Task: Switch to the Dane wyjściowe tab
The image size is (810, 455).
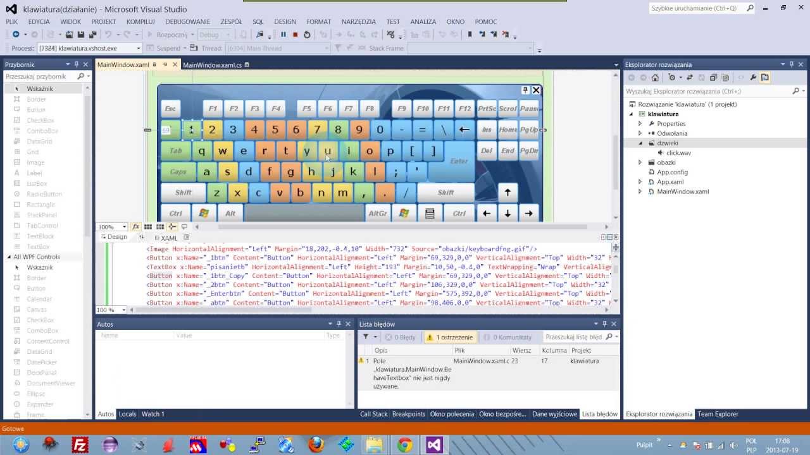Action: click(554, 414)
